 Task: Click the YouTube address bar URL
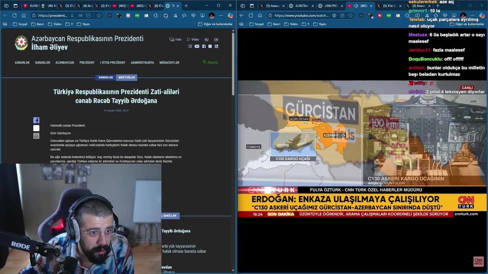click(x=301, y=15)
